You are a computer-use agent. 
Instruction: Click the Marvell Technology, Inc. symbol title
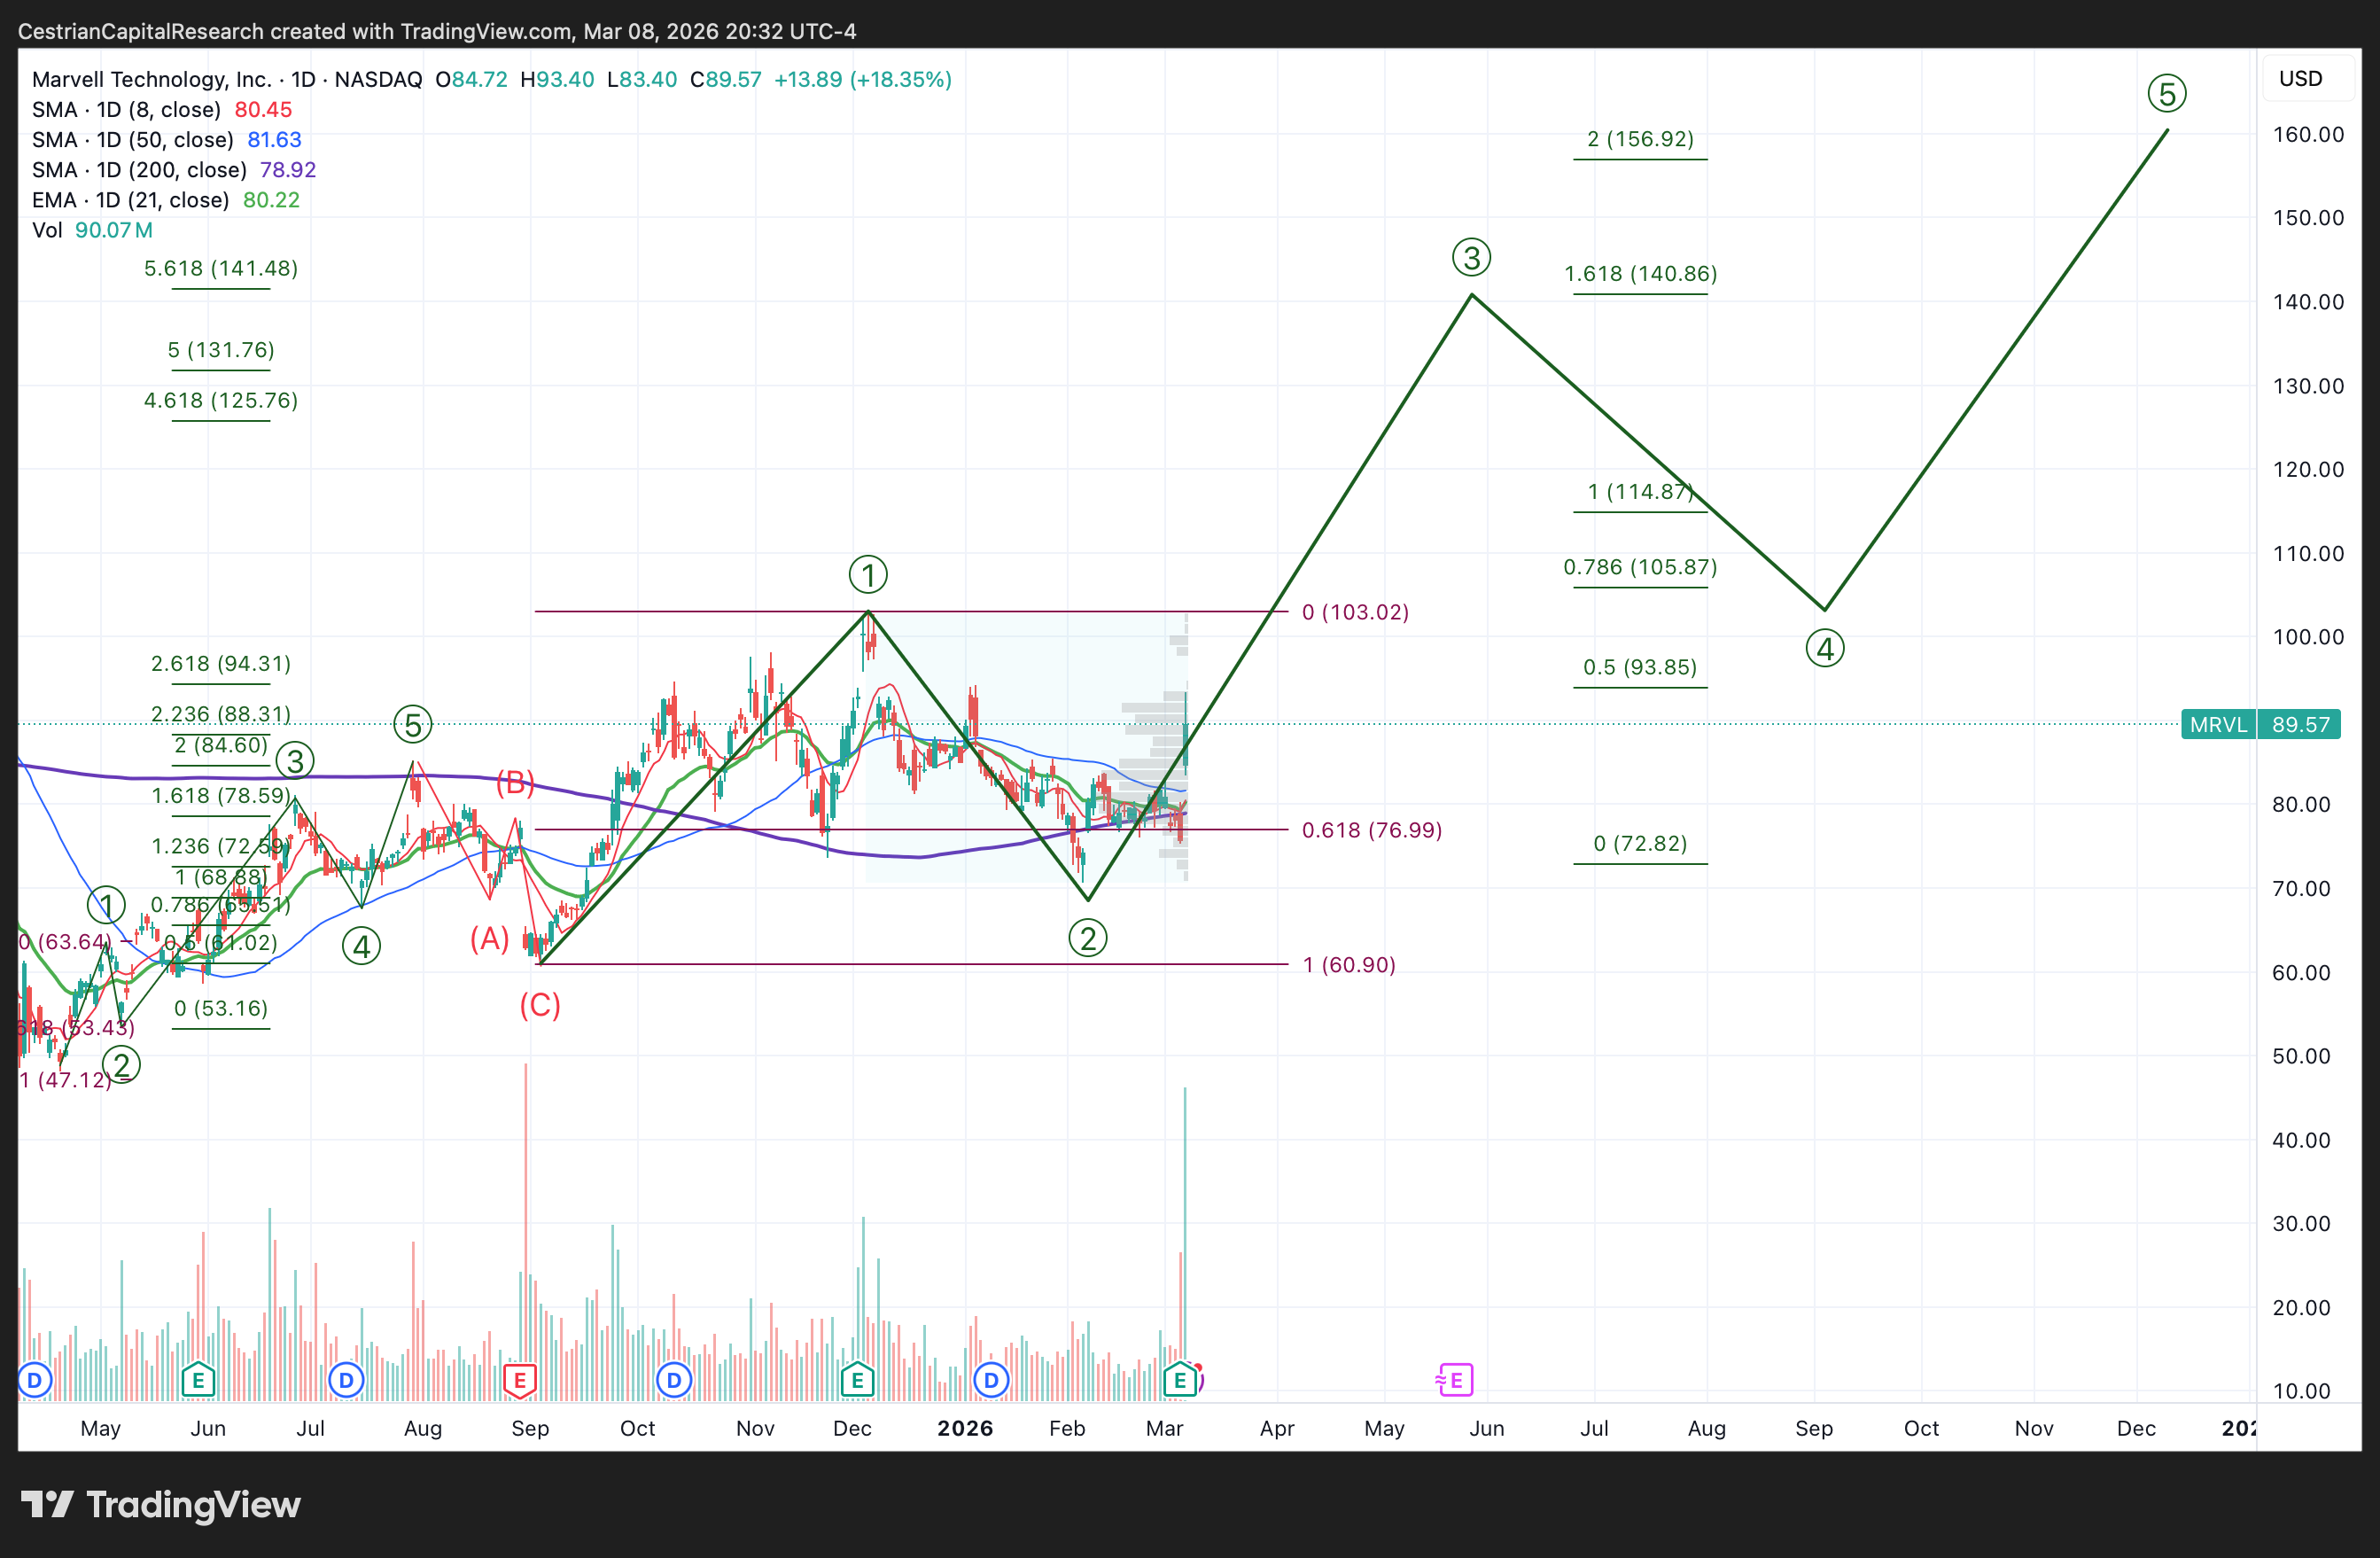tap(151, 79)
